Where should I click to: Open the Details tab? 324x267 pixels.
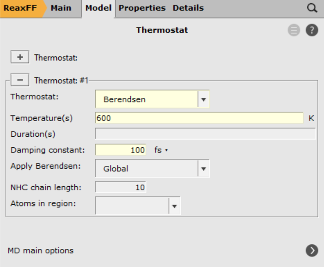[x=188, y=8]
